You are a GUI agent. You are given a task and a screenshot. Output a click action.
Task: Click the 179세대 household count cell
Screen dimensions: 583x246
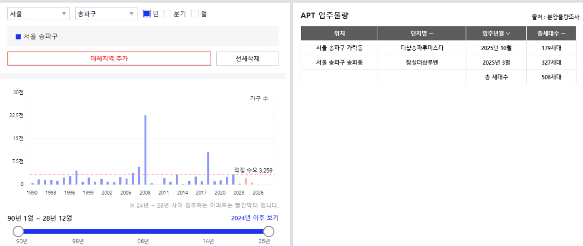tap(551, 48)
